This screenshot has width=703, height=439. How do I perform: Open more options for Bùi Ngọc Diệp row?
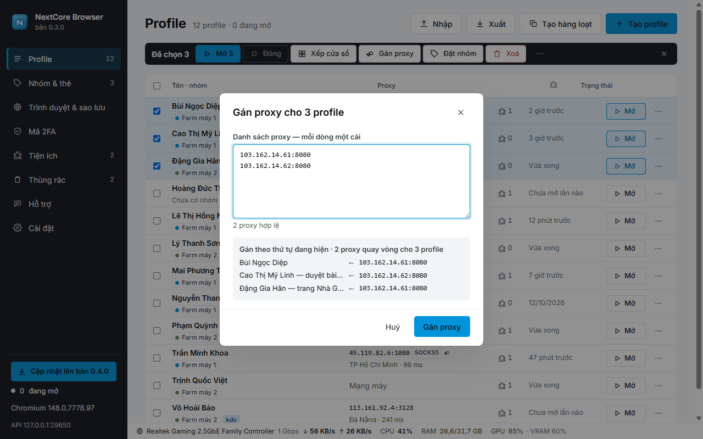point(659,111)
